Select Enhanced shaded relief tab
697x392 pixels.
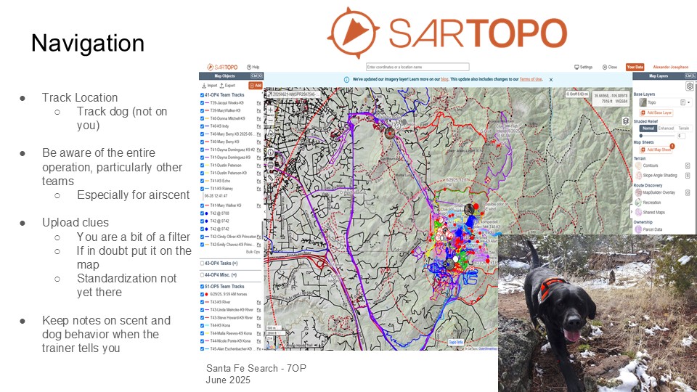coord(666,128)
